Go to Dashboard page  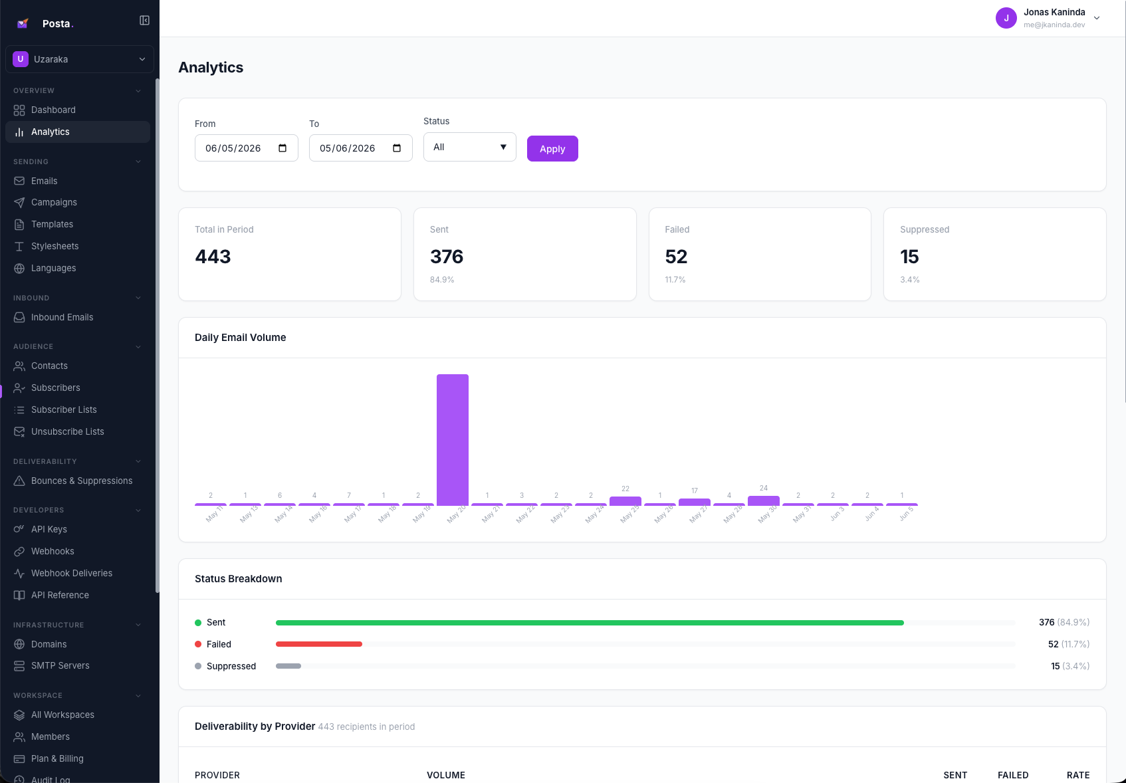78,110
